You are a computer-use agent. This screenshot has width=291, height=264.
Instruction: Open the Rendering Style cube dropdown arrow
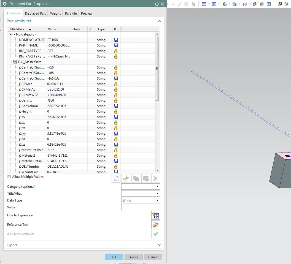coord(239,4)
